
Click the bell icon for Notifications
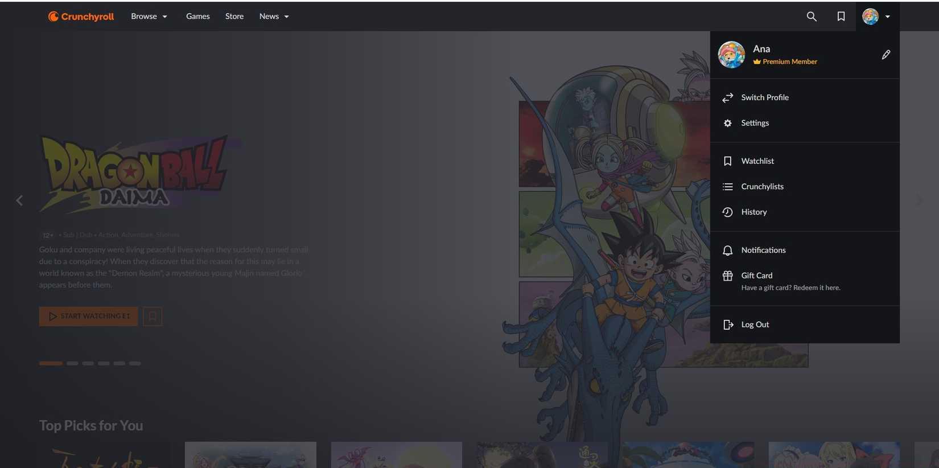(x=727, y=251)
